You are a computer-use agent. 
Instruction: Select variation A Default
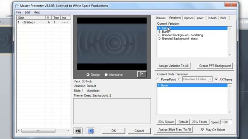coord(192,28)
